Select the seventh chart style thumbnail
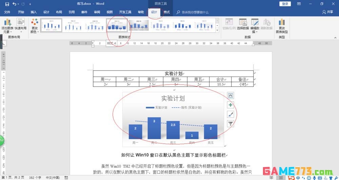The image size is (339, 180). [x=182, y=25]
